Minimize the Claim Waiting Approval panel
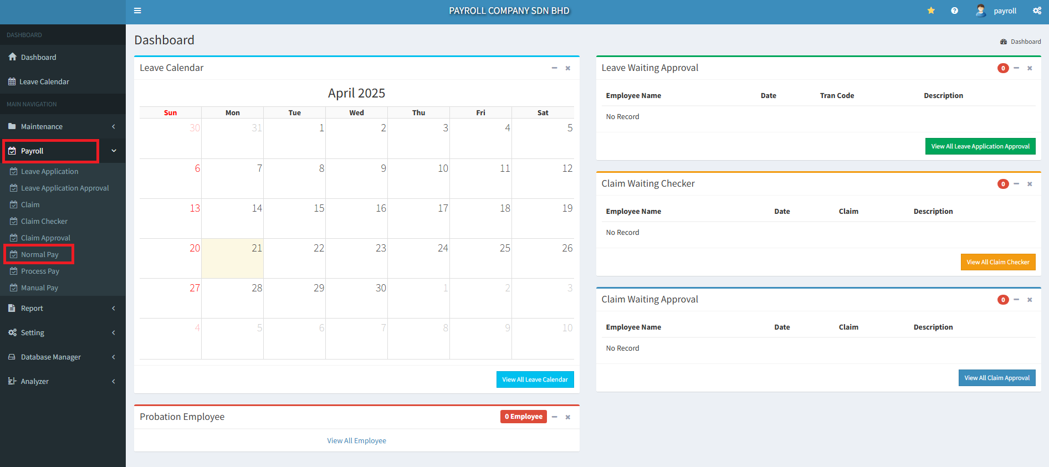 [1016, 300]
